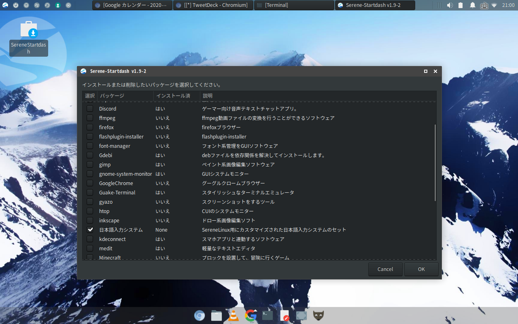Select the firefox checkbox
Screen dimensions: 518x324
click(x=90, y=127)
